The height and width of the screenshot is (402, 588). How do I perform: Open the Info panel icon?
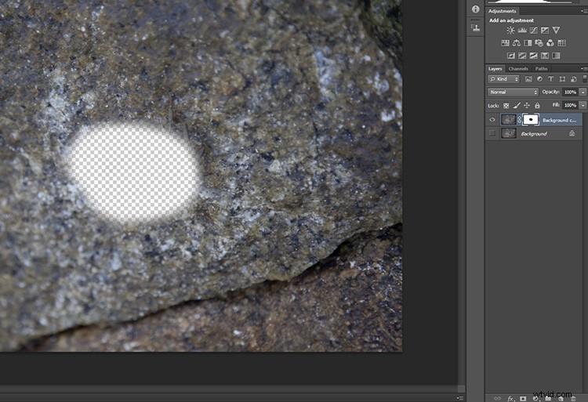coord(475,9)
